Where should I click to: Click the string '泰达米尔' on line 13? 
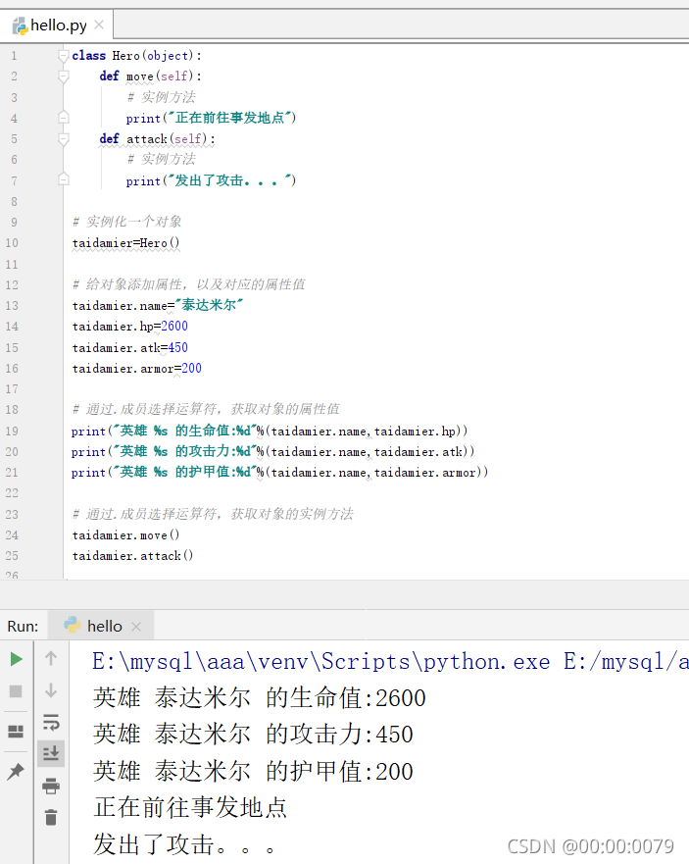click(x=209, y=305)
